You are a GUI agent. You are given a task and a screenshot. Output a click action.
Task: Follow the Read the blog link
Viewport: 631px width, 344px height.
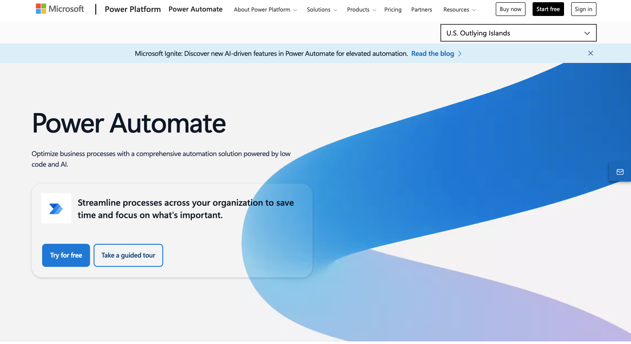click(432, 53)
